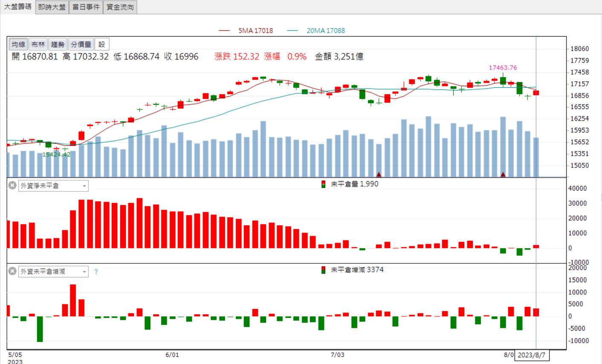The height and width of the screenshot is (364, 602).
Task: Click the 5MA 17018 legend entry
Action: click(x=246, y=31)
